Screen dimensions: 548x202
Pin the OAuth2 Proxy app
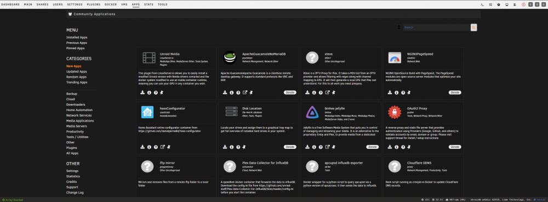pos(409,147)
